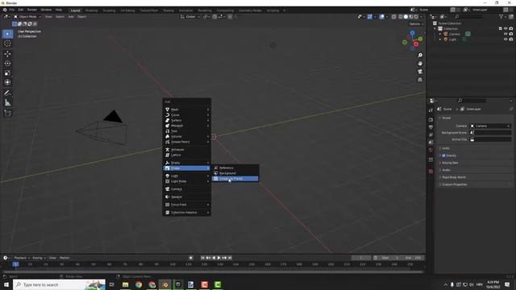This screenshot has width=516, height=290.
Task: Switch to wireframe viewport shading
Action: click(401, 17)
